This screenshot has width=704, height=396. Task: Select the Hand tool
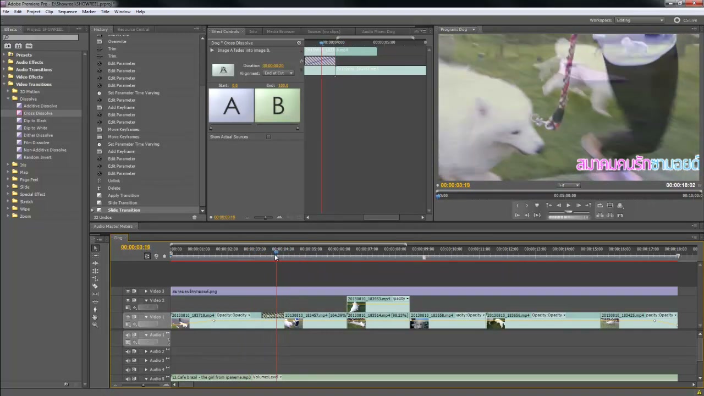95,317
